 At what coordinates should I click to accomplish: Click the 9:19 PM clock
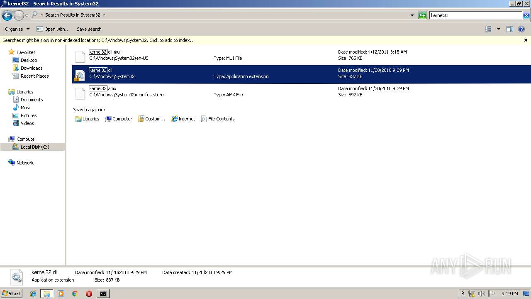509,294
